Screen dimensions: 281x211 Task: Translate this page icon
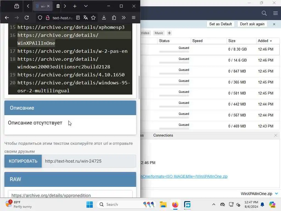pos(86,18)
